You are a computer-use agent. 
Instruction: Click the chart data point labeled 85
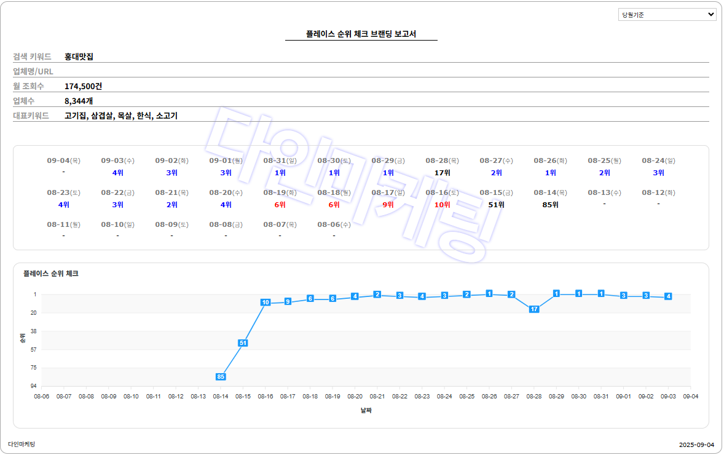221,376
